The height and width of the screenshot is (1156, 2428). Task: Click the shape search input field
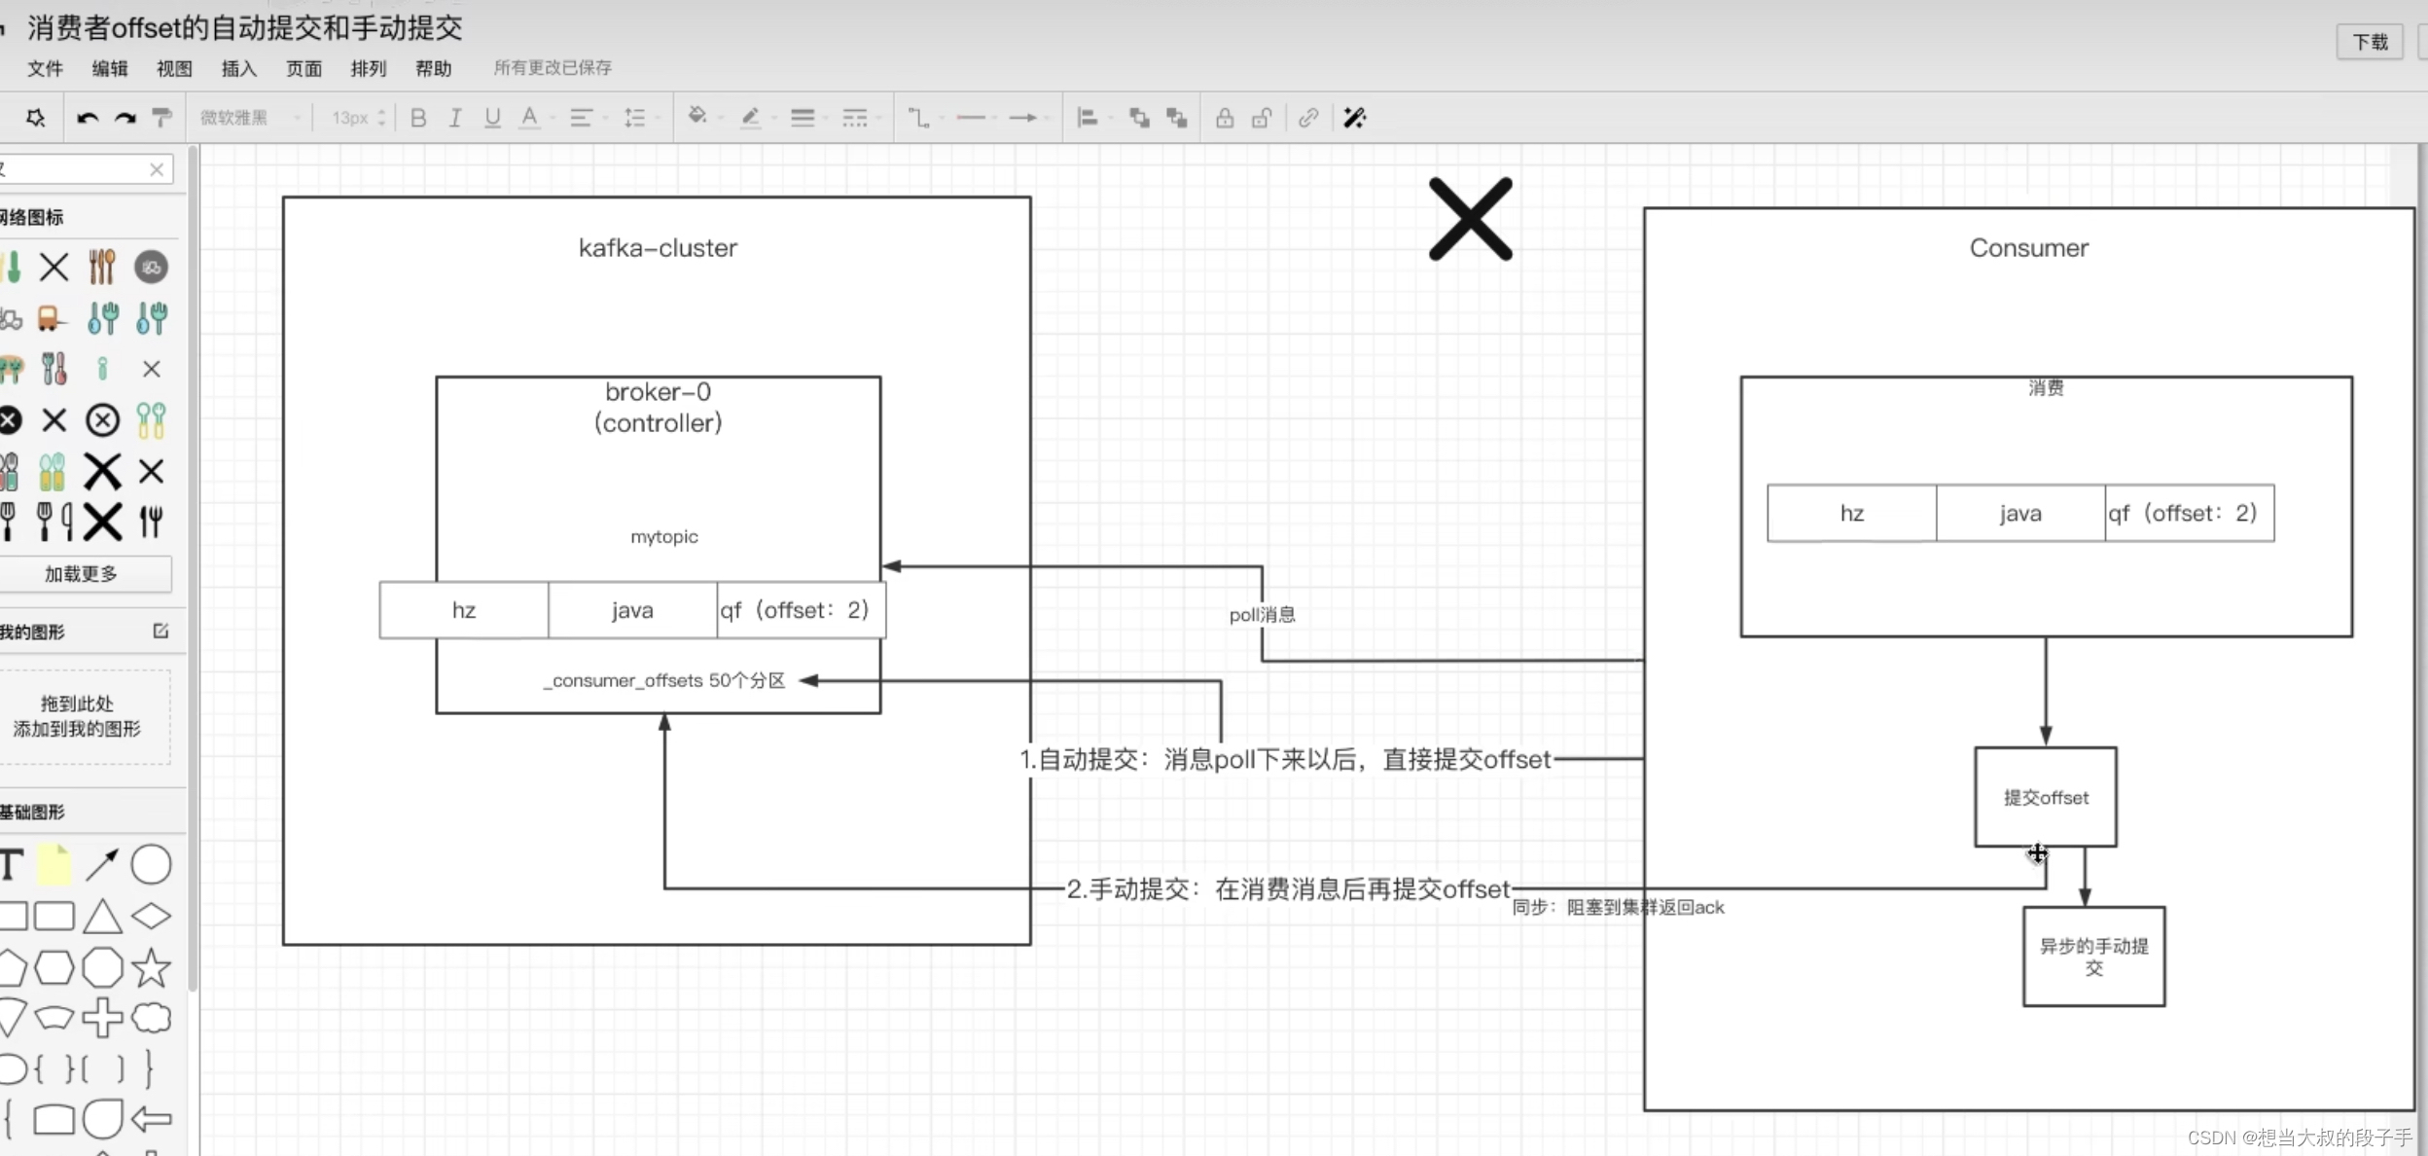click(78, 169)
